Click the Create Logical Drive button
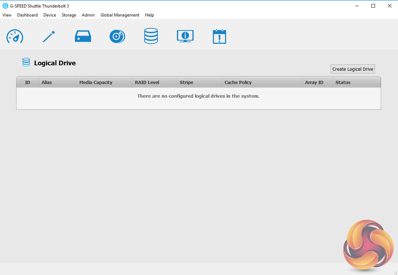The image size is (398, 275). tap(352, 69)
